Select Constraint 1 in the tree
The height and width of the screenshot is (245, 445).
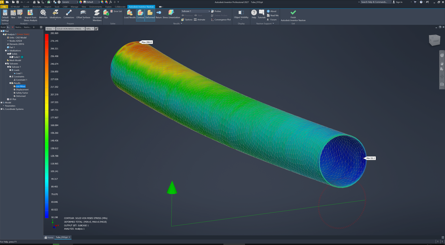coord(21,80)
